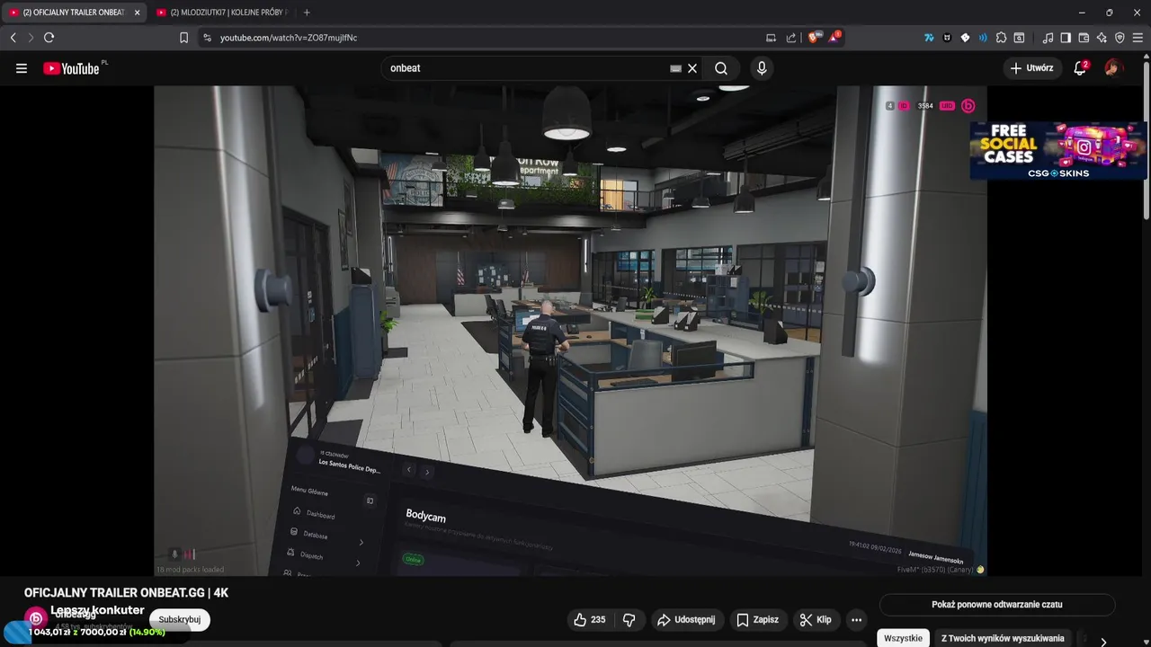Click the Zapisz save button
This screenshot has width=1151, height=647.
(x=758, y=619)
